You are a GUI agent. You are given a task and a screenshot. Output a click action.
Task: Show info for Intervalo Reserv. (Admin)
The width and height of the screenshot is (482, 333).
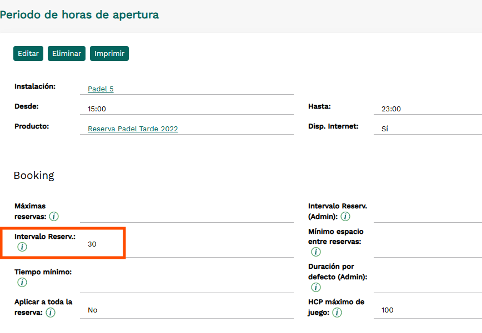[x=345, y=217]
